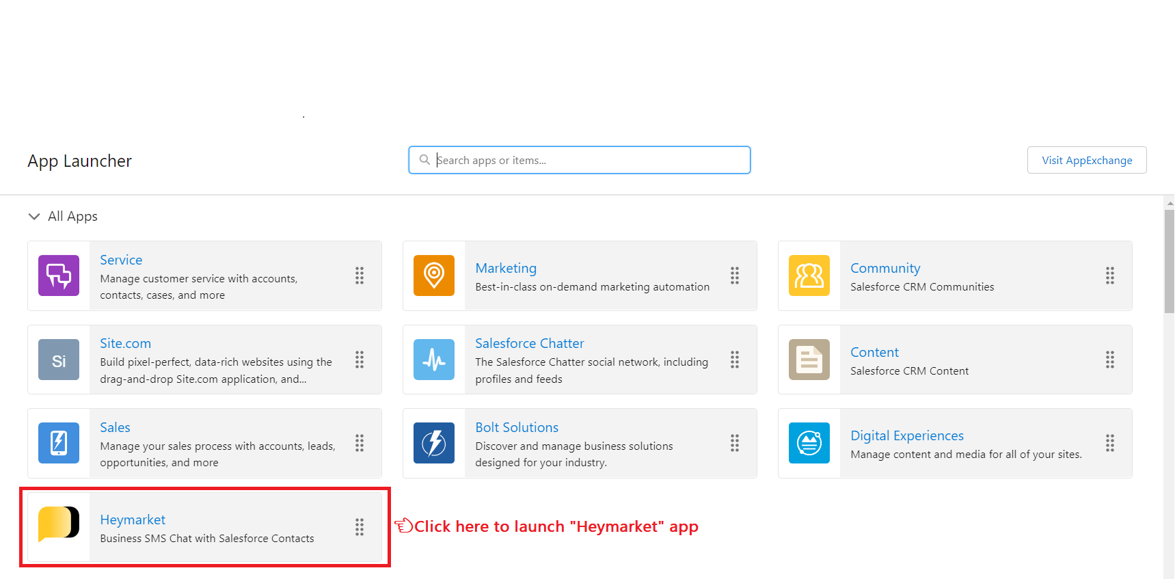Collapse the All Apps section chevron
The height and width of the screenshot is (579, 1175).
point(34,216)
